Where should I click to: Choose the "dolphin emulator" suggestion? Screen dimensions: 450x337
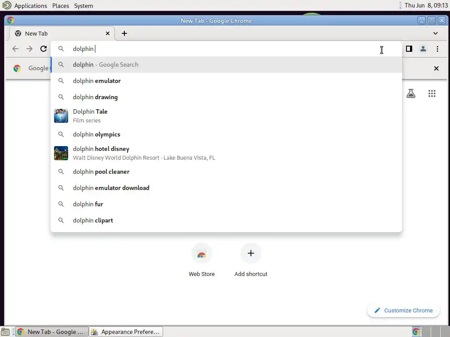click(x=226, y=81)
